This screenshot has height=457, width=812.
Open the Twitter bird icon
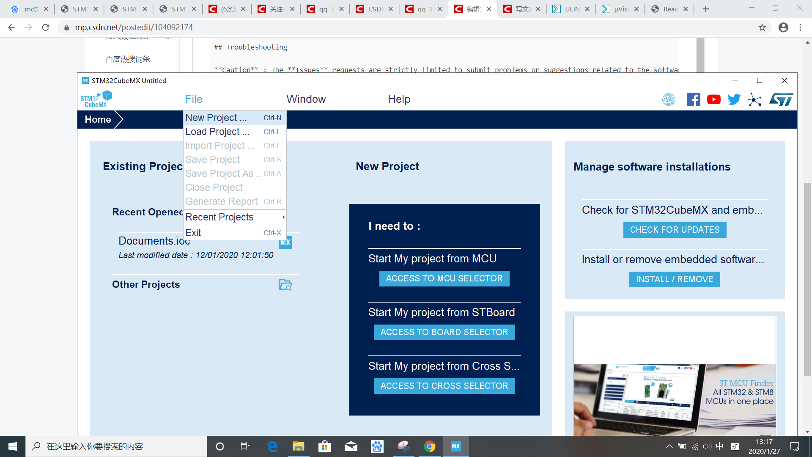(734, 99)
